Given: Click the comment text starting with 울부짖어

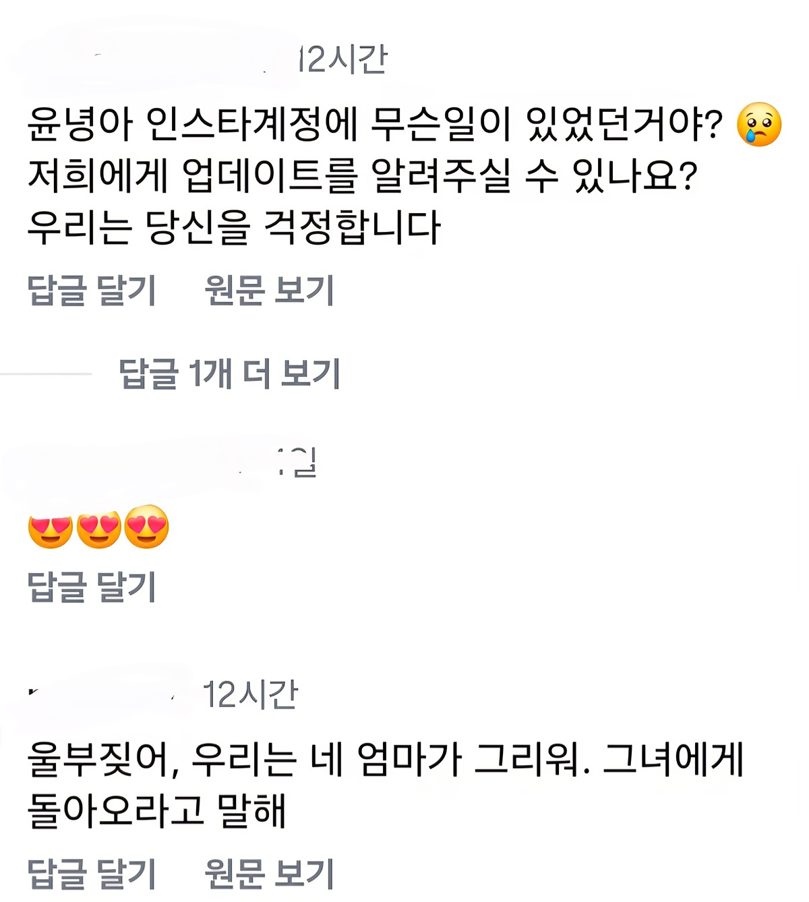Looking at the screenshot, I should point(386,785).
